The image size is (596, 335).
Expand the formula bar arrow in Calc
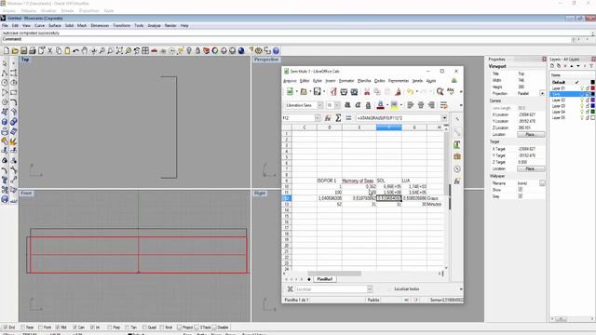click(x=444, y=118)
